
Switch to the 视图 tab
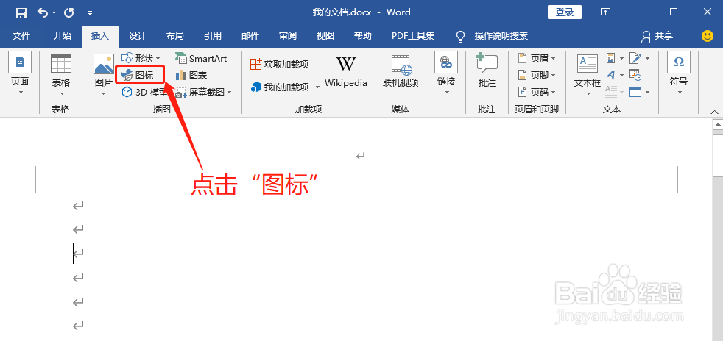pyautogui.click(x=325, y=36)
